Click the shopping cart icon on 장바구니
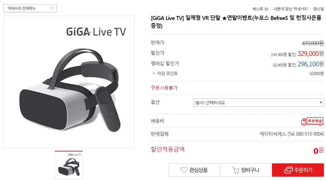The image size is (326, 180). coord(235,170)
